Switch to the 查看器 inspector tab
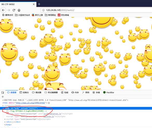The width and height of the screenshot is (152, 128). pyautogui.click(x=12, y=92)
